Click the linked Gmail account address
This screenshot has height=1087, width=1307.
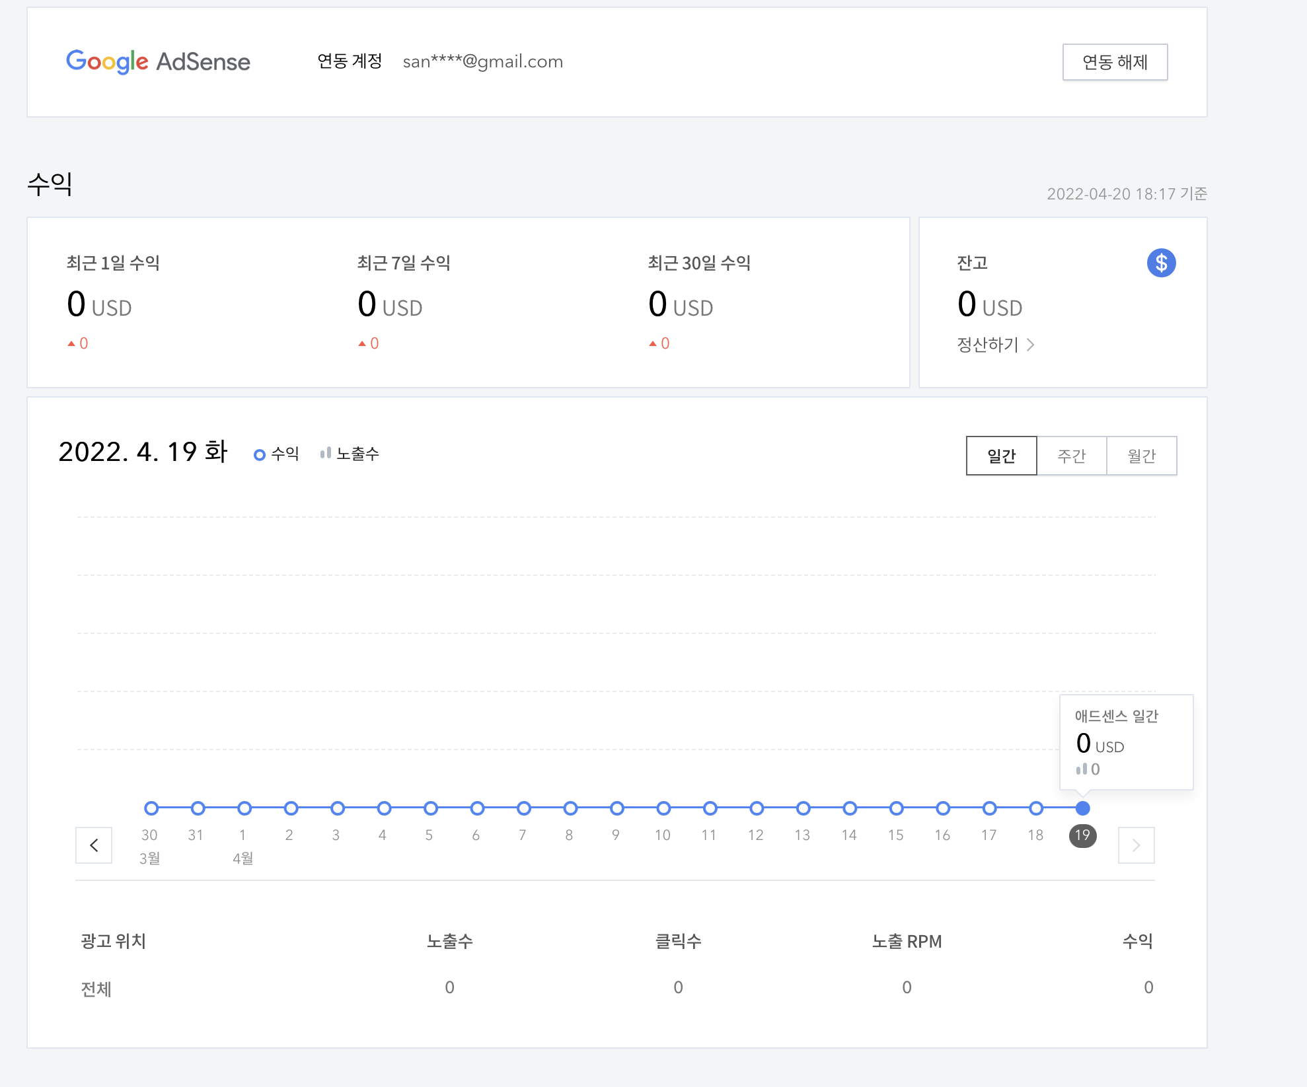(x=482, y=61)
